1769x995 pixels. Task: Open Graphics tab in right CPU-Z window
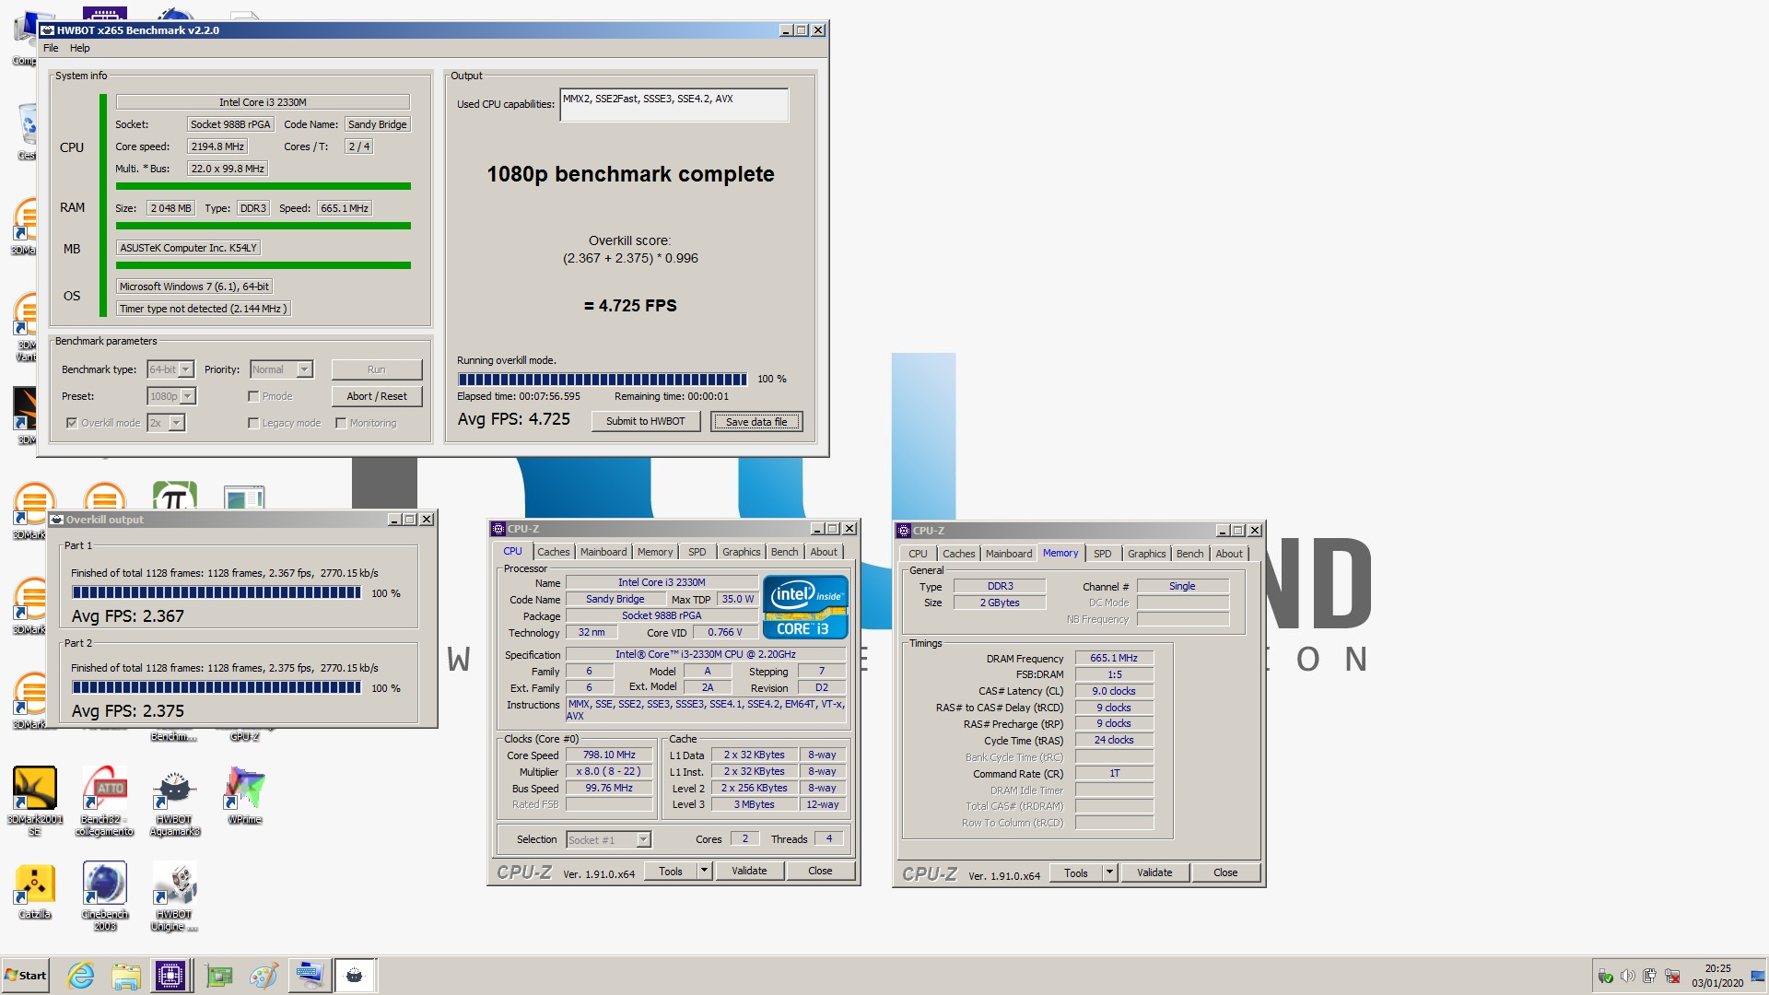coord(1146,554)
